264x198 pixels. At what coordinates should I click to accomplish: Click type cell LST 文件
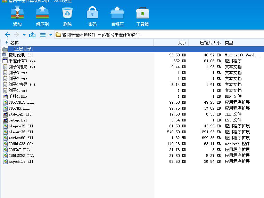click(233, 120)
